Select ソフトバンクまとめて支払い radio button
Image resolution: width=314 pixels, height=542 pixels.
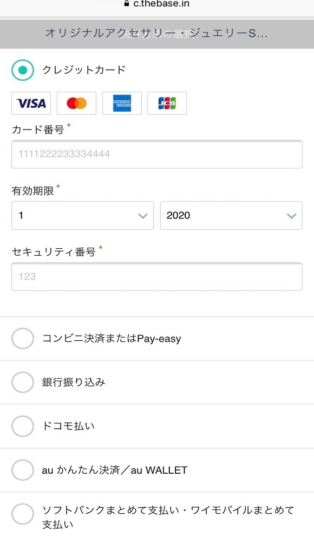click(x=23, y=514)
